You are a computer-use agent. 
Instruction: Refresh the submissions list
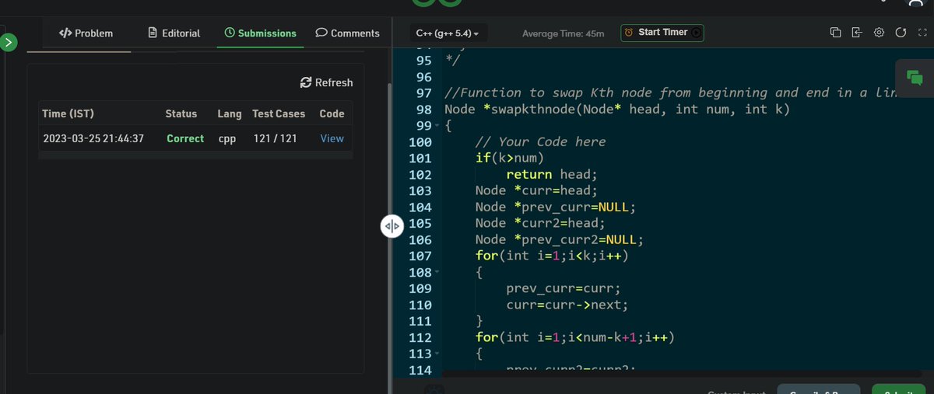(326, 82)
